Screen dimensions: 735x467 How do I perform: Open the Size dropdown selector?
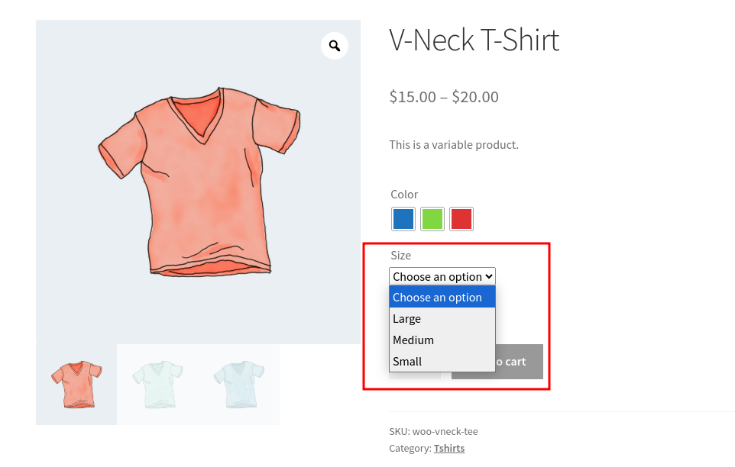(x=442, y=276)
